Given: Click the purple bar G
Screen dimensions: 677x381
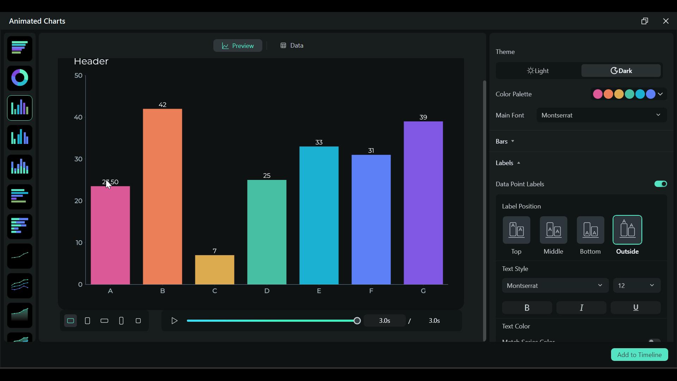Looking at the screenshot, I should pyautogui.click(x=423, y=203).
